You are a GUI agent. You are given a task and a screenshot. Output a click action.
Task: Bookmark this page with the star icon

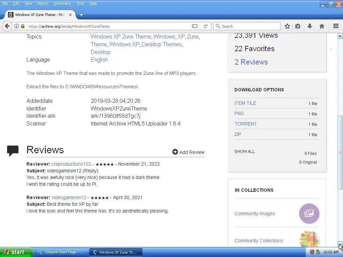coord(287,26)
